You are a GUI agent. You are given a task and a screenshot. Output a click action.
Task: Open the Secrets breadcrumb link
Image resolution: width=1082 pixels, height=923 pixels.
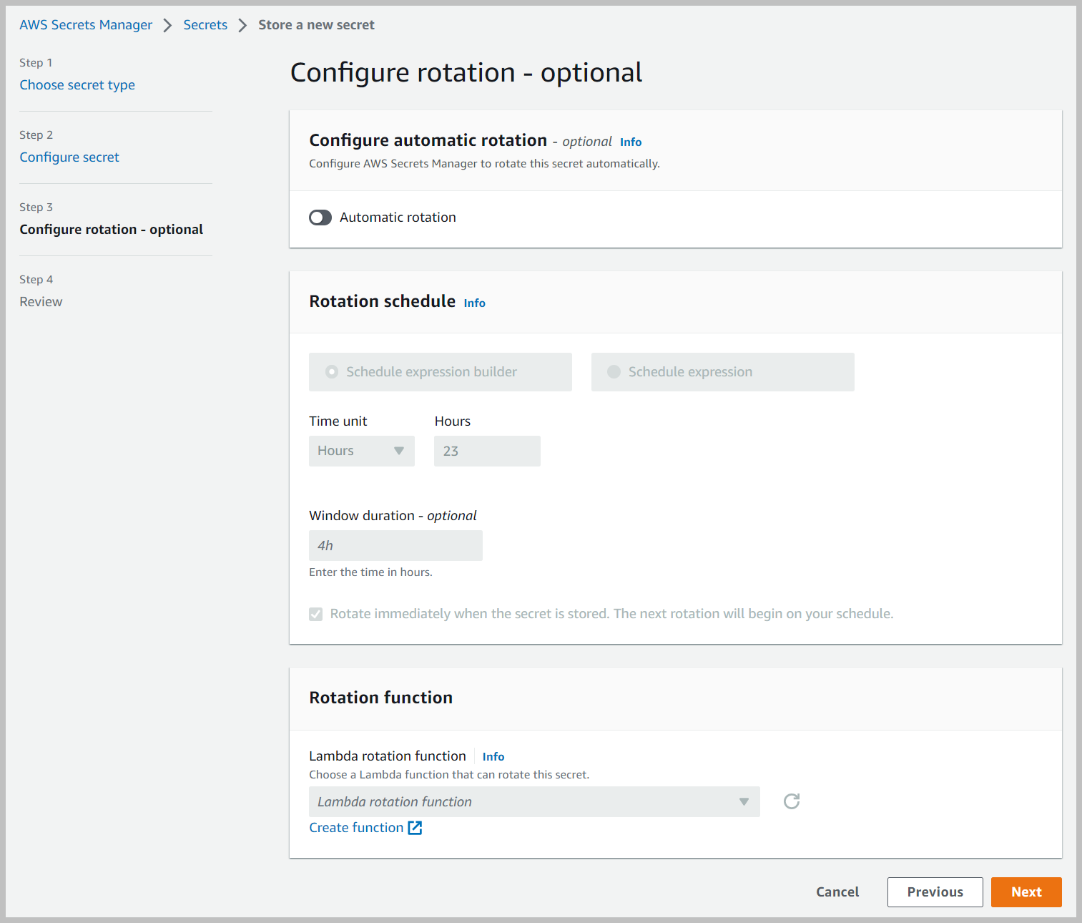click(205, 24)
